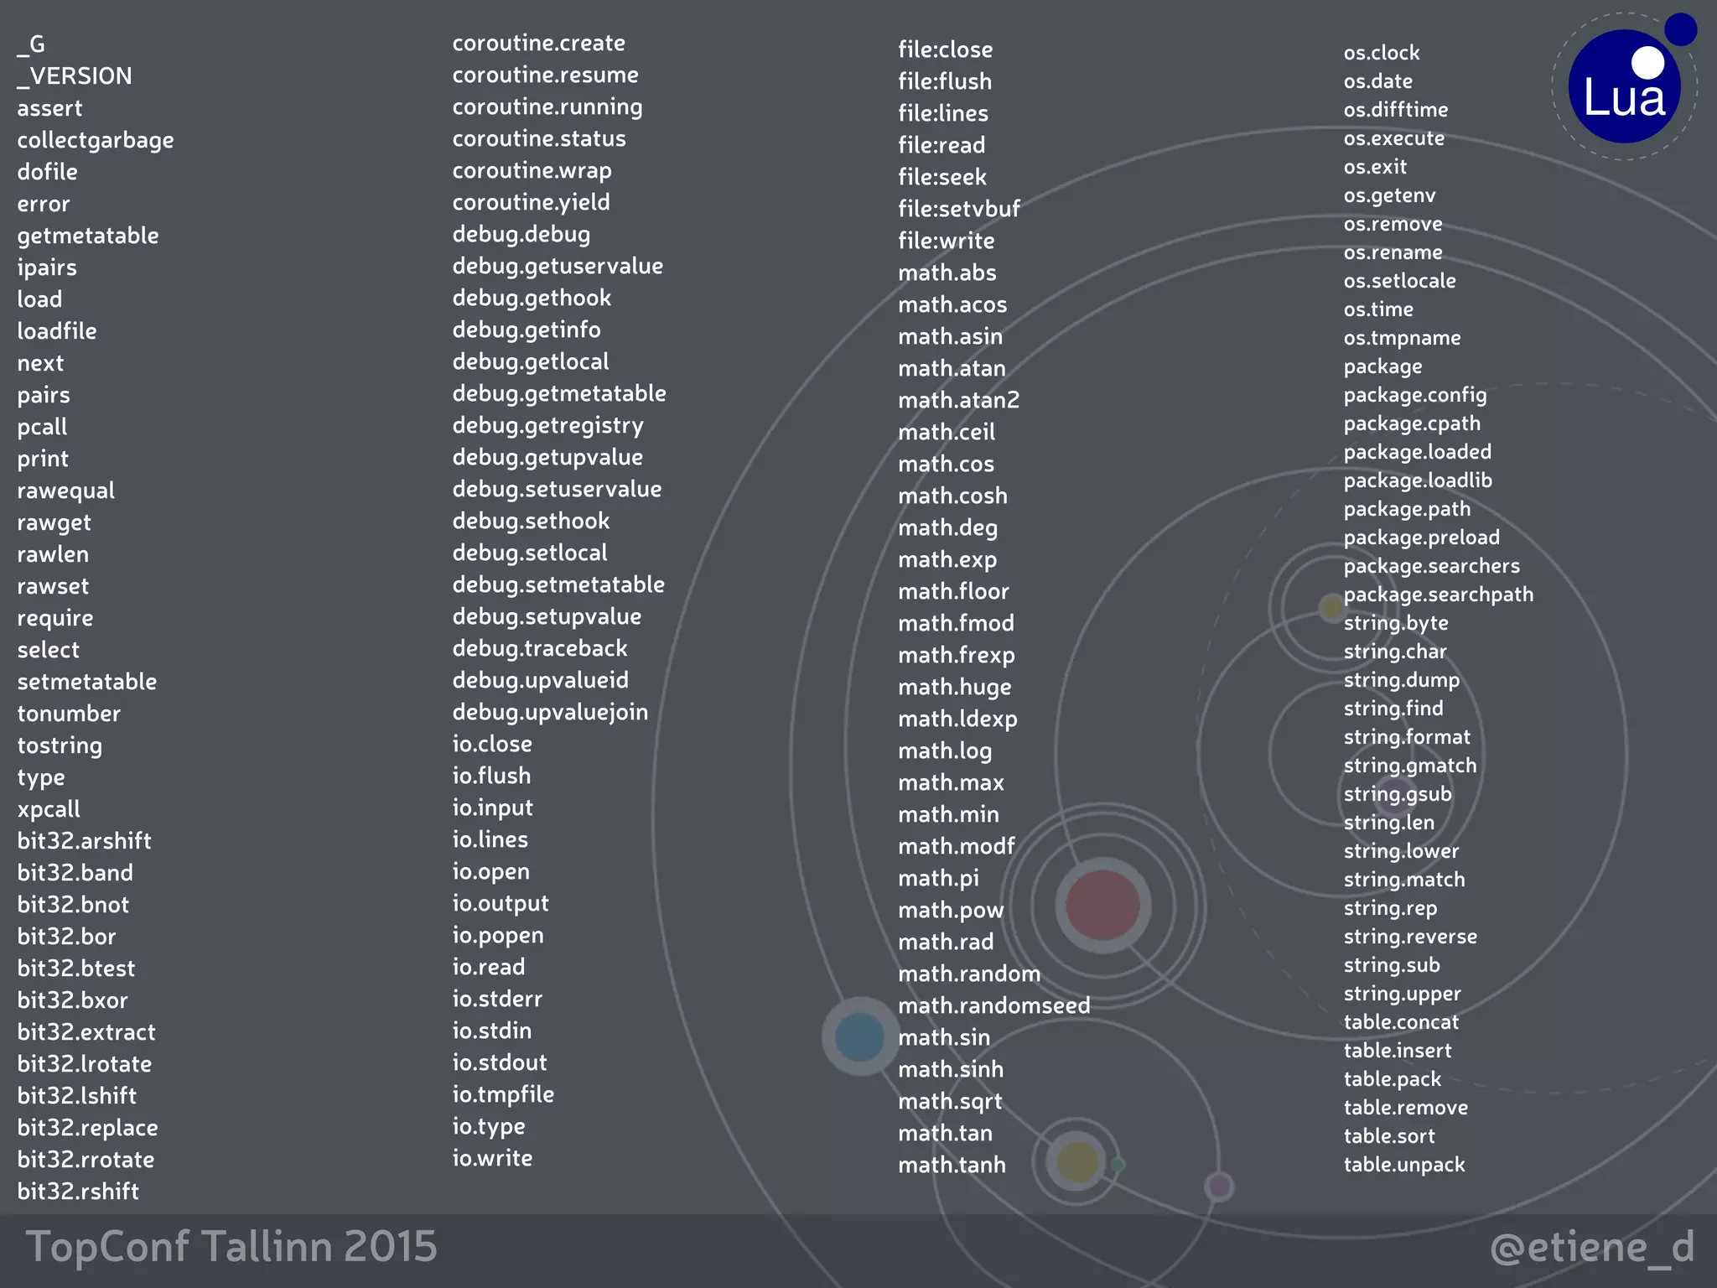Click the 'ipairs' entry
This screenshot has height=1288, width=1717.
point(47,267)
